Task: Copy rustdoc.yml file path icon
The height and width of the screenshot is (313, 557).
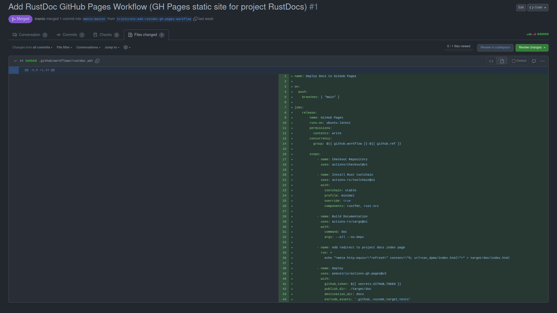Action: click(97, 61)
